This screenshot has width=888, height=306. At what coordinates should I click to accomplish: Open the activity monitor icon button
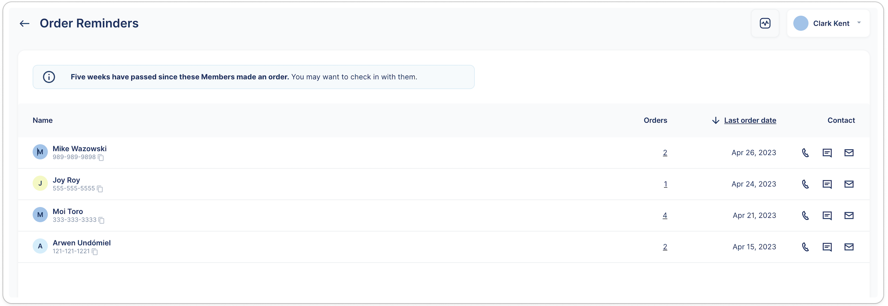coord(765,24)
